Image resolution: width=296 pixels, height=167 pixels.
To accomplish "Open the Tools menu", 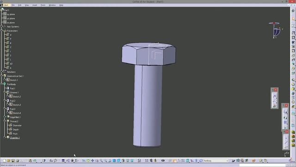I will [43, 5].
